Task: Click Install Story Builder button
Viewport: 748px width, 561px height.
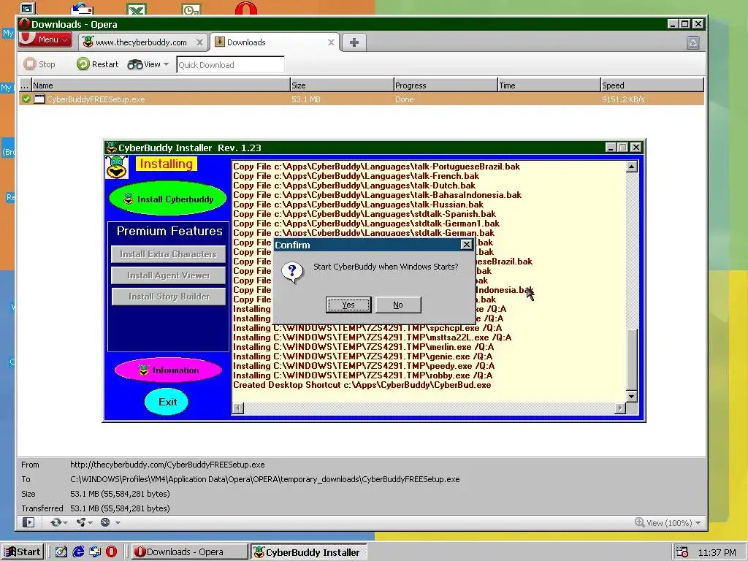Action: (x=169, y=297)
